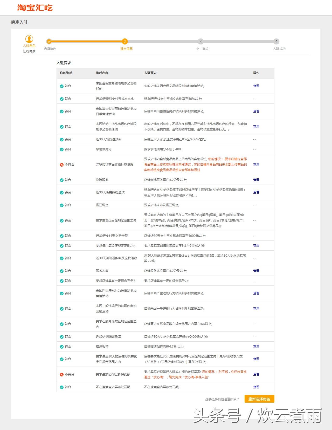Open 查看 link for 汇吃市场商品实物标签资质
The height and width of the screenshot is (430, 332).
click(x=256, y=165)
